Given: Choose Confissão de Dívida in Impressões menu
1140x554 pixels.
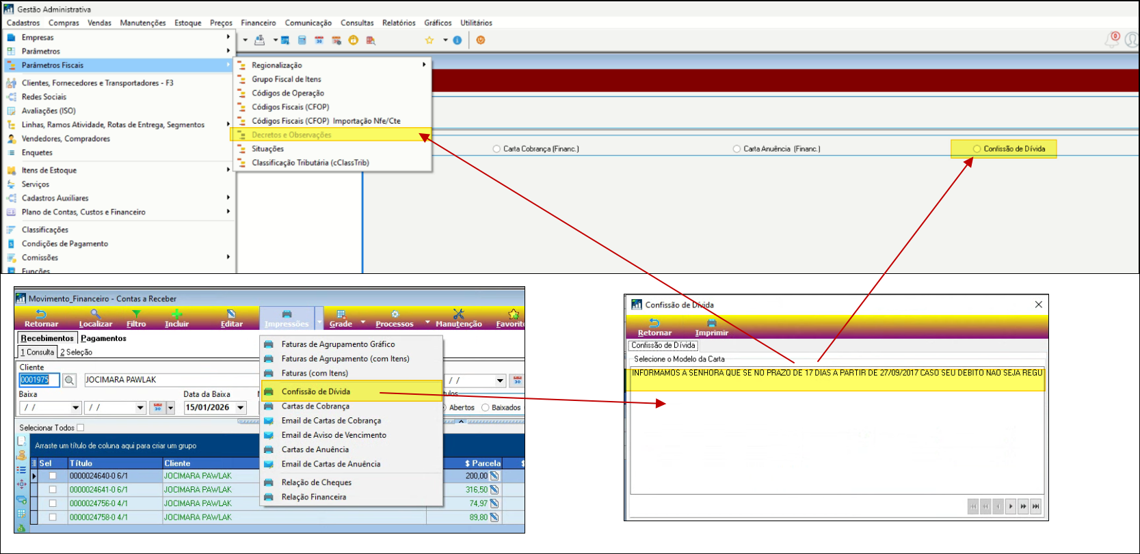Looking at the screenshot, I should point(316,391).
